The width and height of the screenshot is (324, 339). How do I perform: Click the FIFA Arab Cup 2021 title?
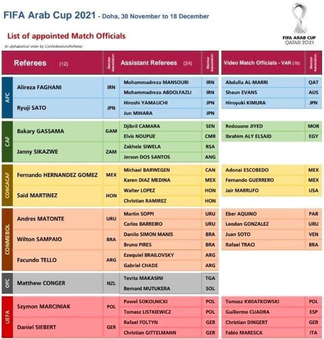49,15
